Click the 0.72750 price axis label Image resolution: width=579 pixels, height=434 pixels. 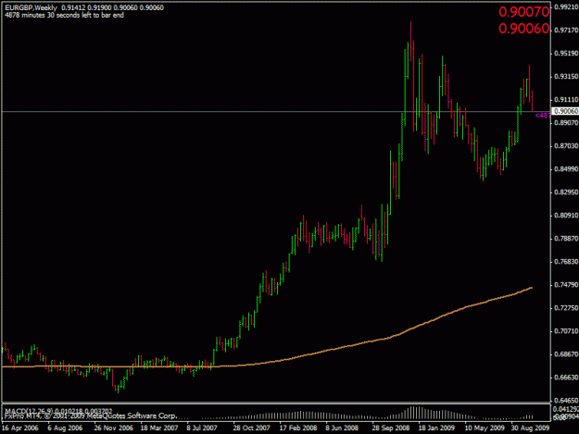pyautogui.click(x=566, y=308)
